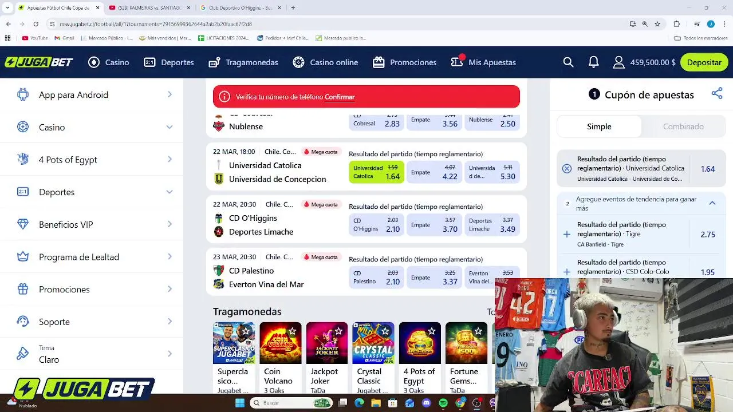Bet on Empate 4.22 Universidad Catolica match
The height and width of the screenshot is (412, 733).
[x=434, y=172]
